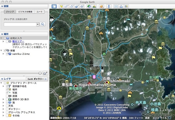The image size is (175, 120).
Task: Expand the 天気 layer tree
Action: [x=3, y=106]
